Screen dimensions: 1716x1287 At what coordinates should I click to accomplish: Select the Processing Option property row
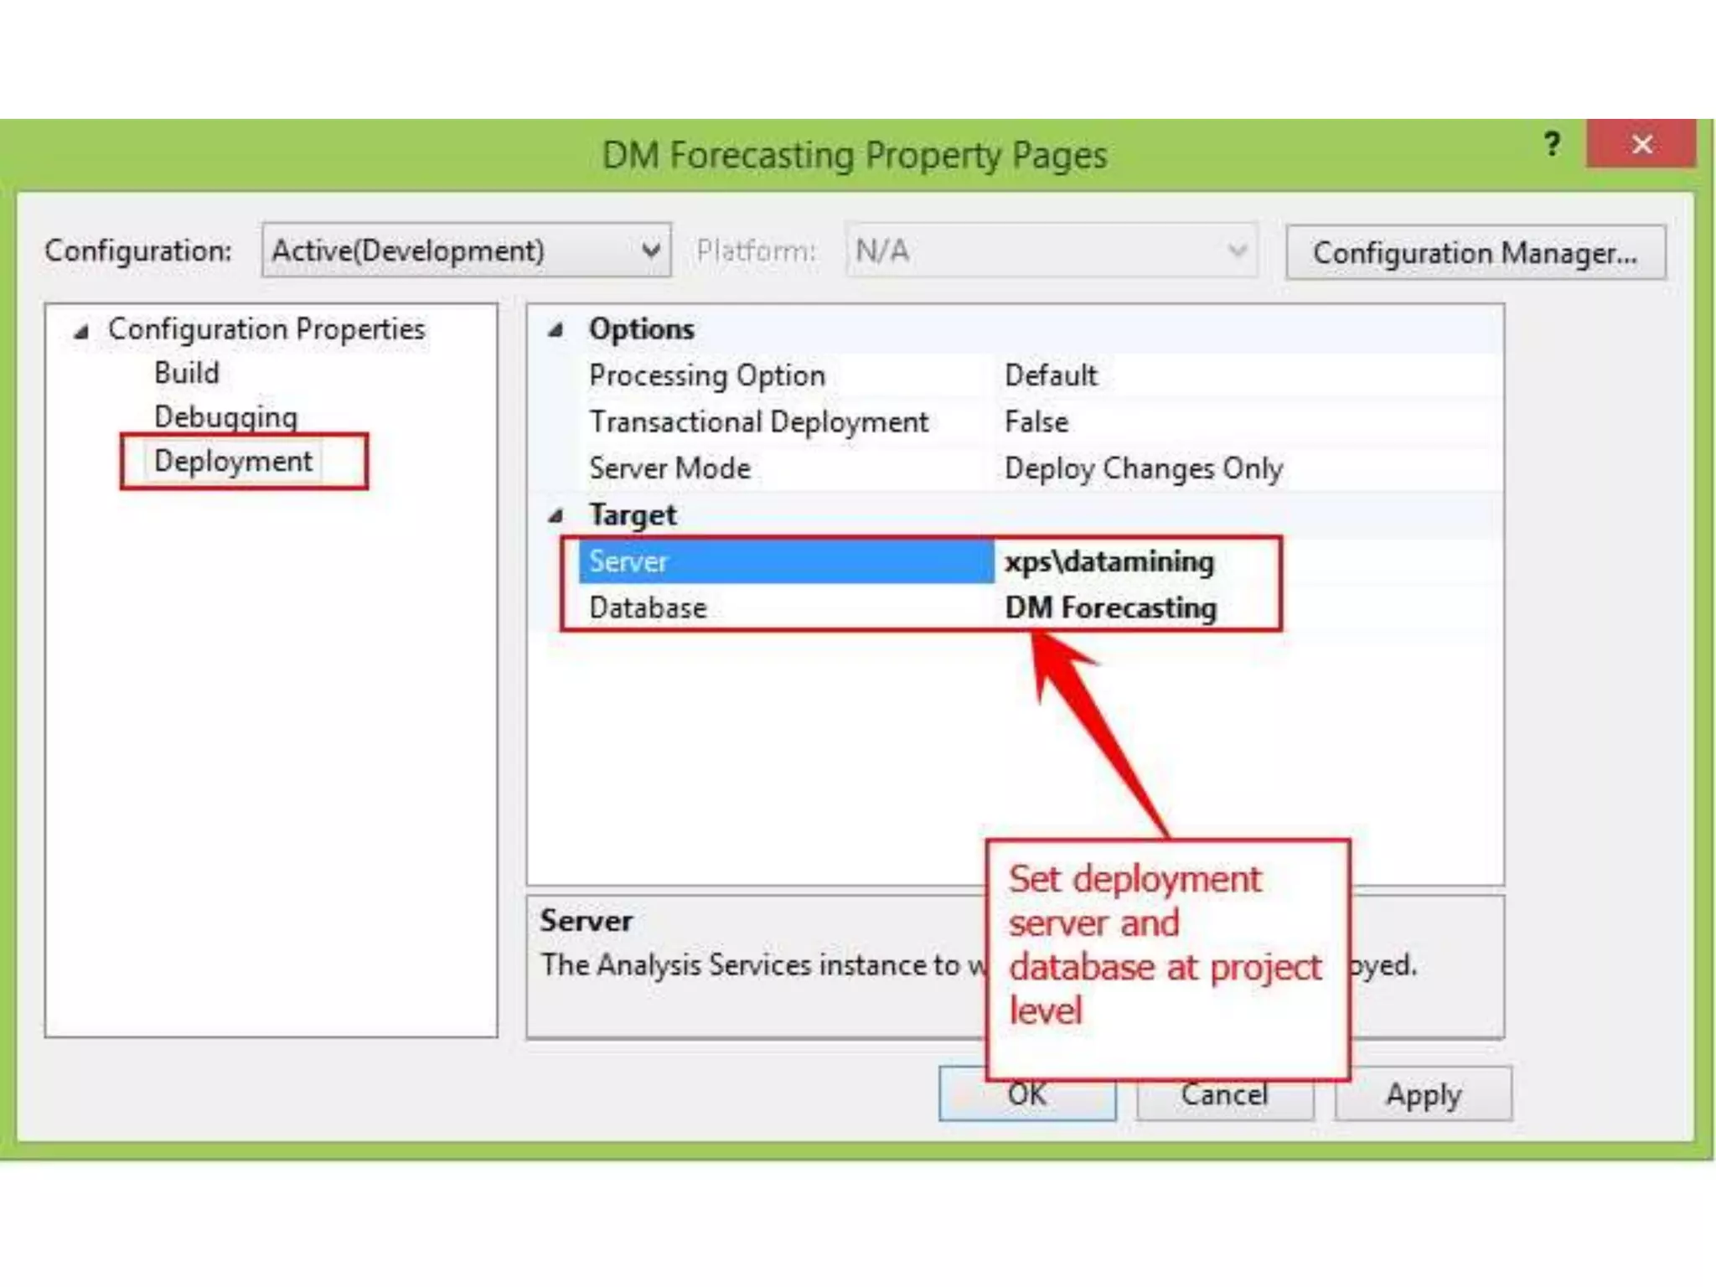(706, 375)
